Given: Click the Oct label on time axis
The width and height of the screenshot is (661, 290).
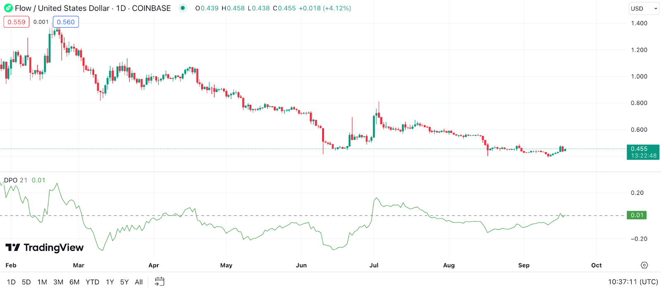Looking at the screenshot, I should click(x=597, y=265).
